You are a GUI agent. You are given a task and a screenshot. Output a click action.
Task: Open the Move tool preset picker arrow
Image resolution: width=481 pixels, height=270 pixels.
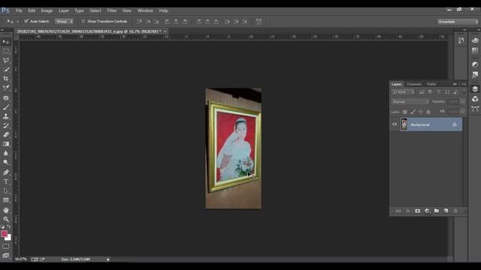click(x=17, y=22)
